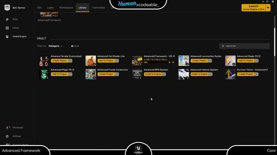Show info for Advanced Magic FX 13
The image size is (277, 155).
(x=48, y=77)
